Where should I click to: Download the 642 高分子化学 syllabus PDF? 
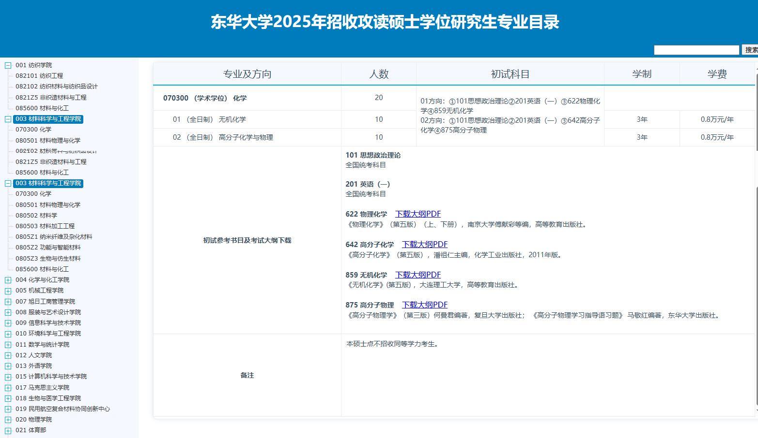(x=425, y=244)
